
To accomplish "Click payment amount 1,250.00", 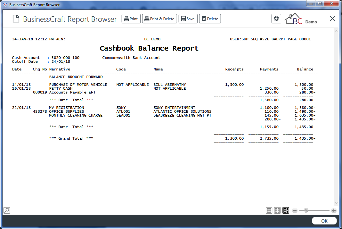I will coord(269,88).
